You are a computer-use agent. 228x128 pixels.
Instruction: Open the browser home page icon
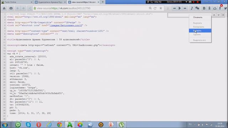click(4, 8)
